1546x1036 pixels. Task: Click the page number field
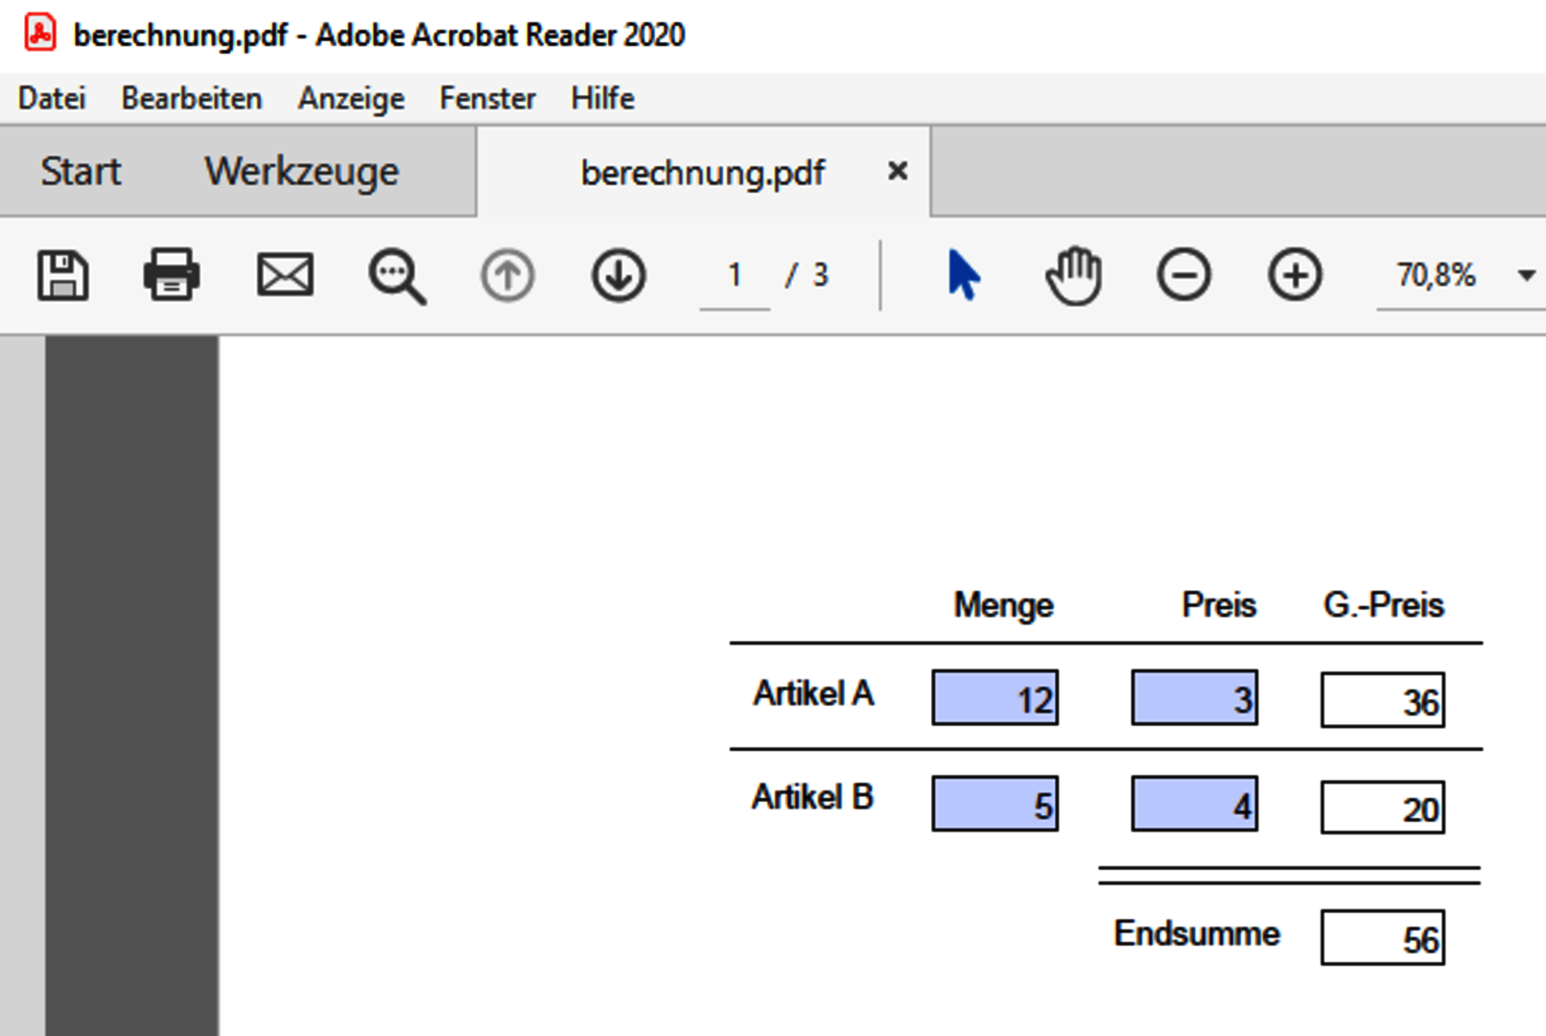coord(735,276)
